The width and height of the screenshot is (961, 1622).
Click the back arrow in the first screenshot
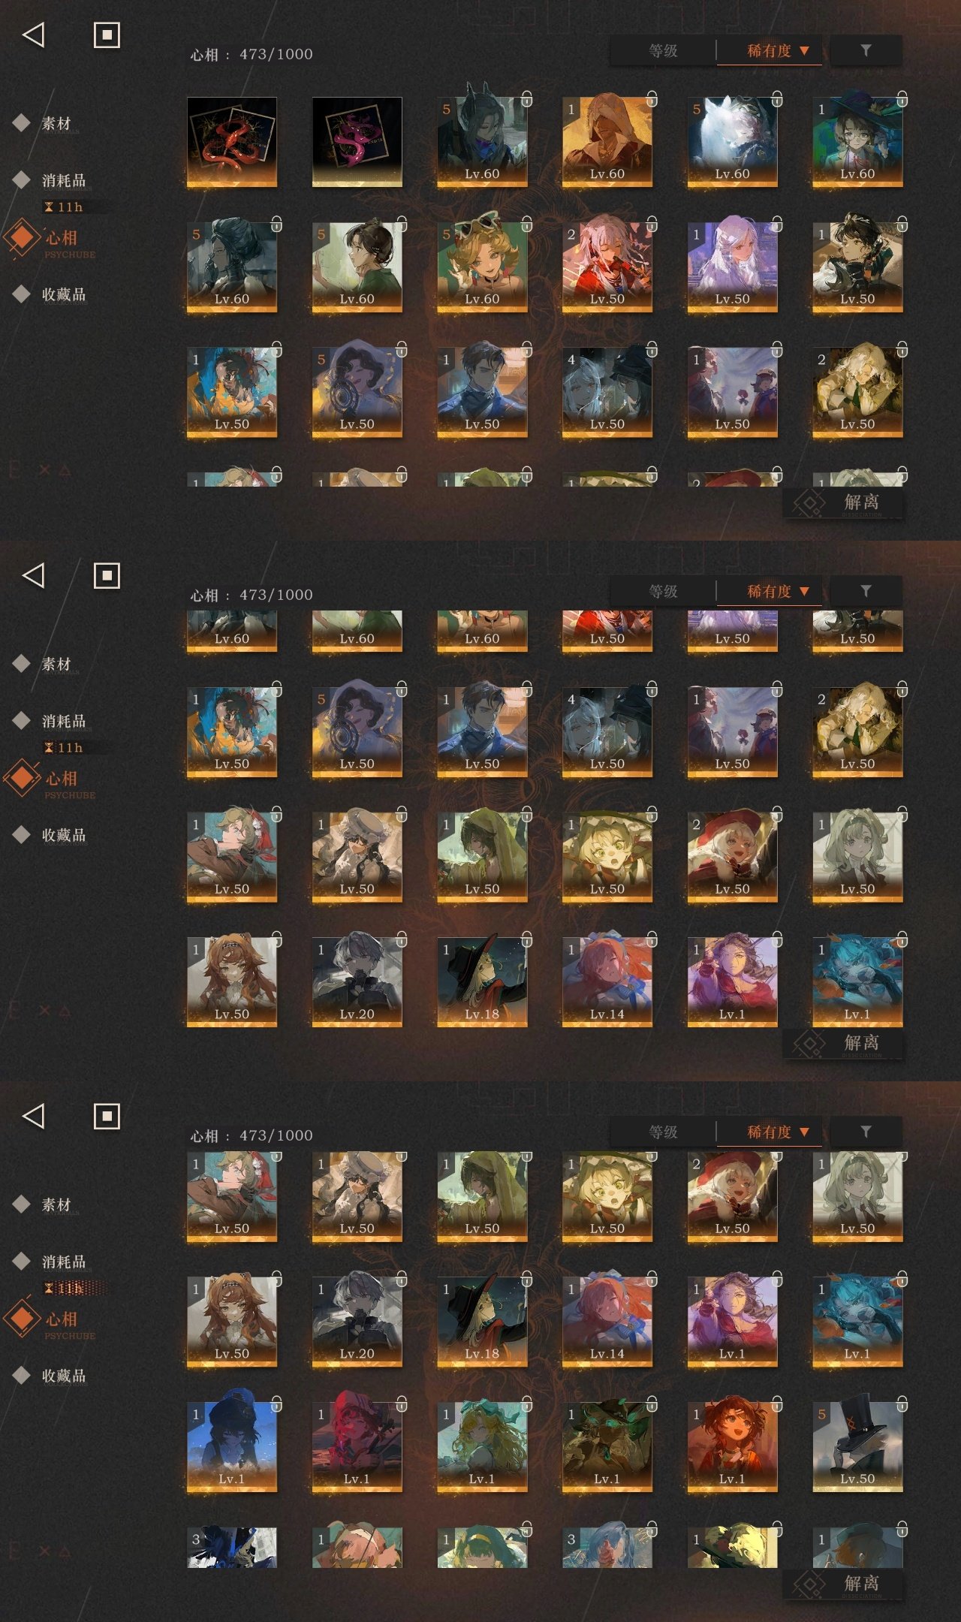34,35
